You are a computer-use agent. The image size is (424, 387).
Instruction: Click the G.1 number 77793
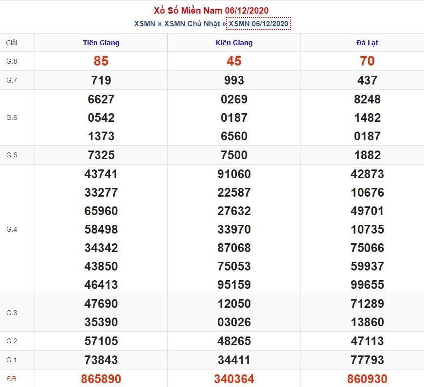(367, 360)
